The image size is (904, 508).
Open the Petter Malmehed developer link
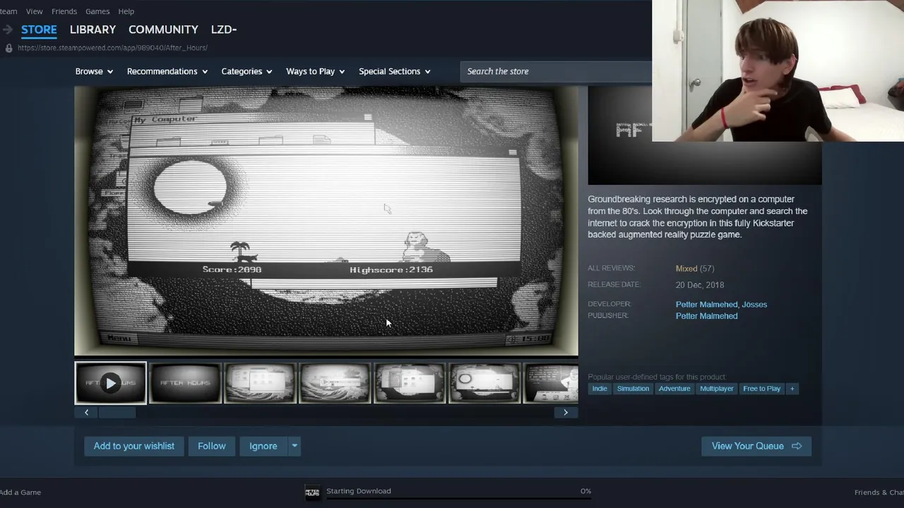706,305
